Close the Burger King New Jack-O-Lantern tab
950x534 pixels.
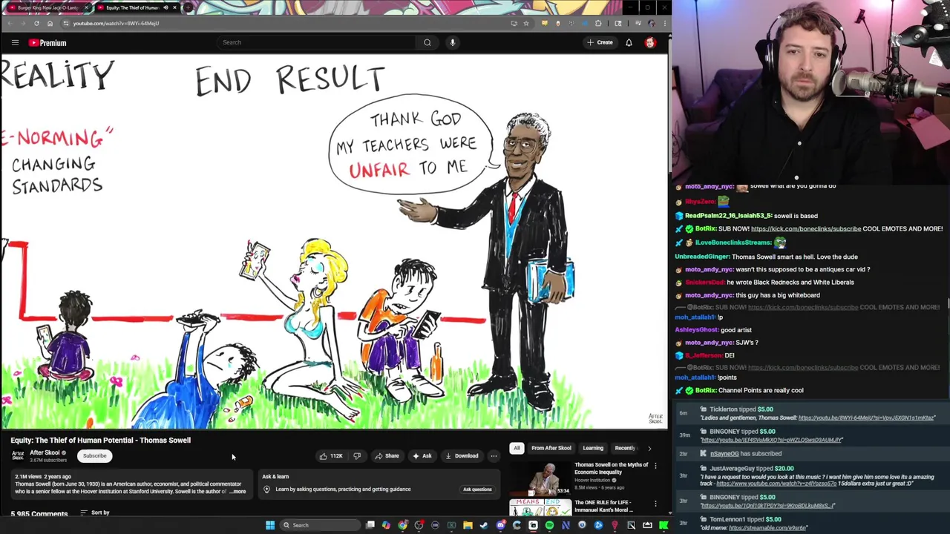[x=86, y=7]
